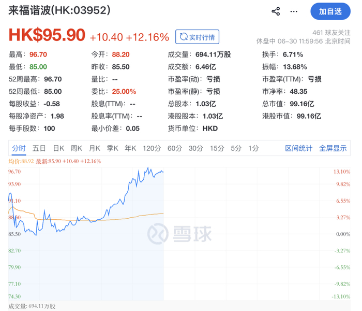Select the 5分 interval tab
362x311 pixels.
pos(236,148)
